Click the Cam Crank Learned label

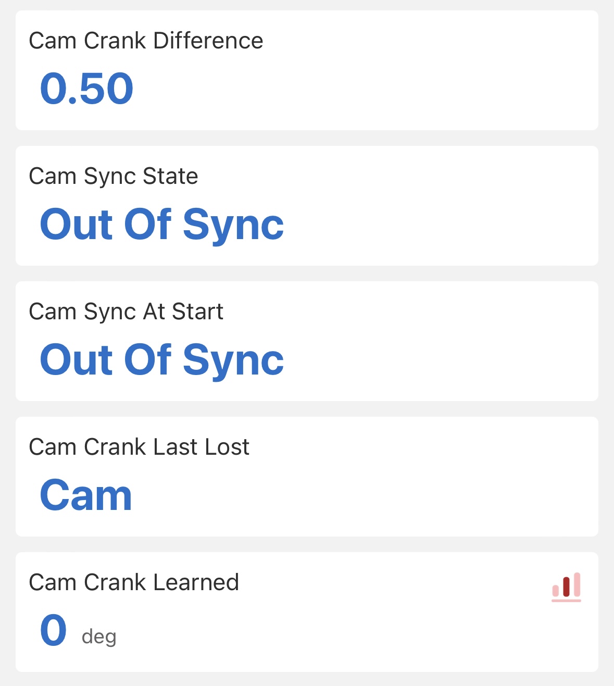[x=134, y=582]
